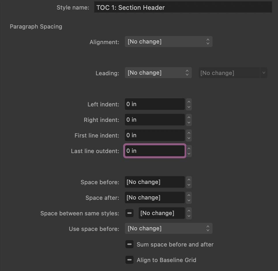Increase Left indent with up stepper arrow
The image size is (278, 271).
click(x=189, y=102)
